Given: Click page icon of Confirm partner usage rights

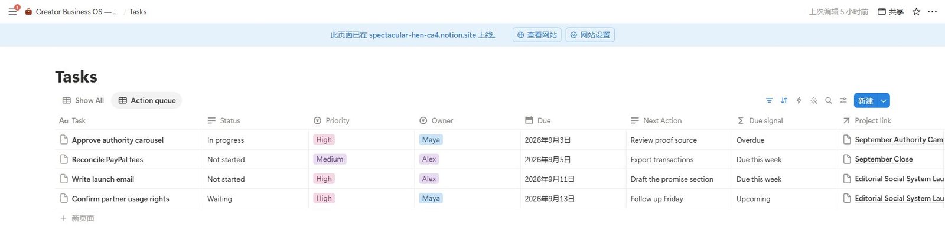Looking at the screenshot, I should (64, 198).
